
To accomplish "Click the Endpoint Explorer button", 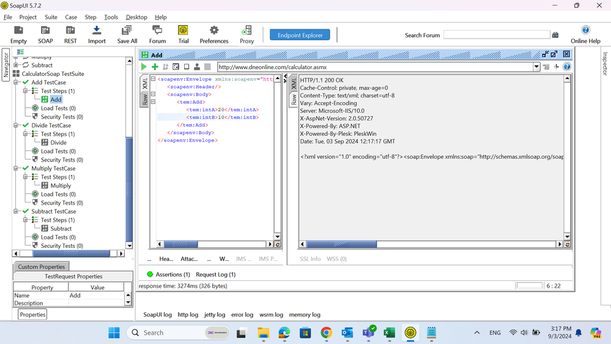I will (x=300, y=35).
